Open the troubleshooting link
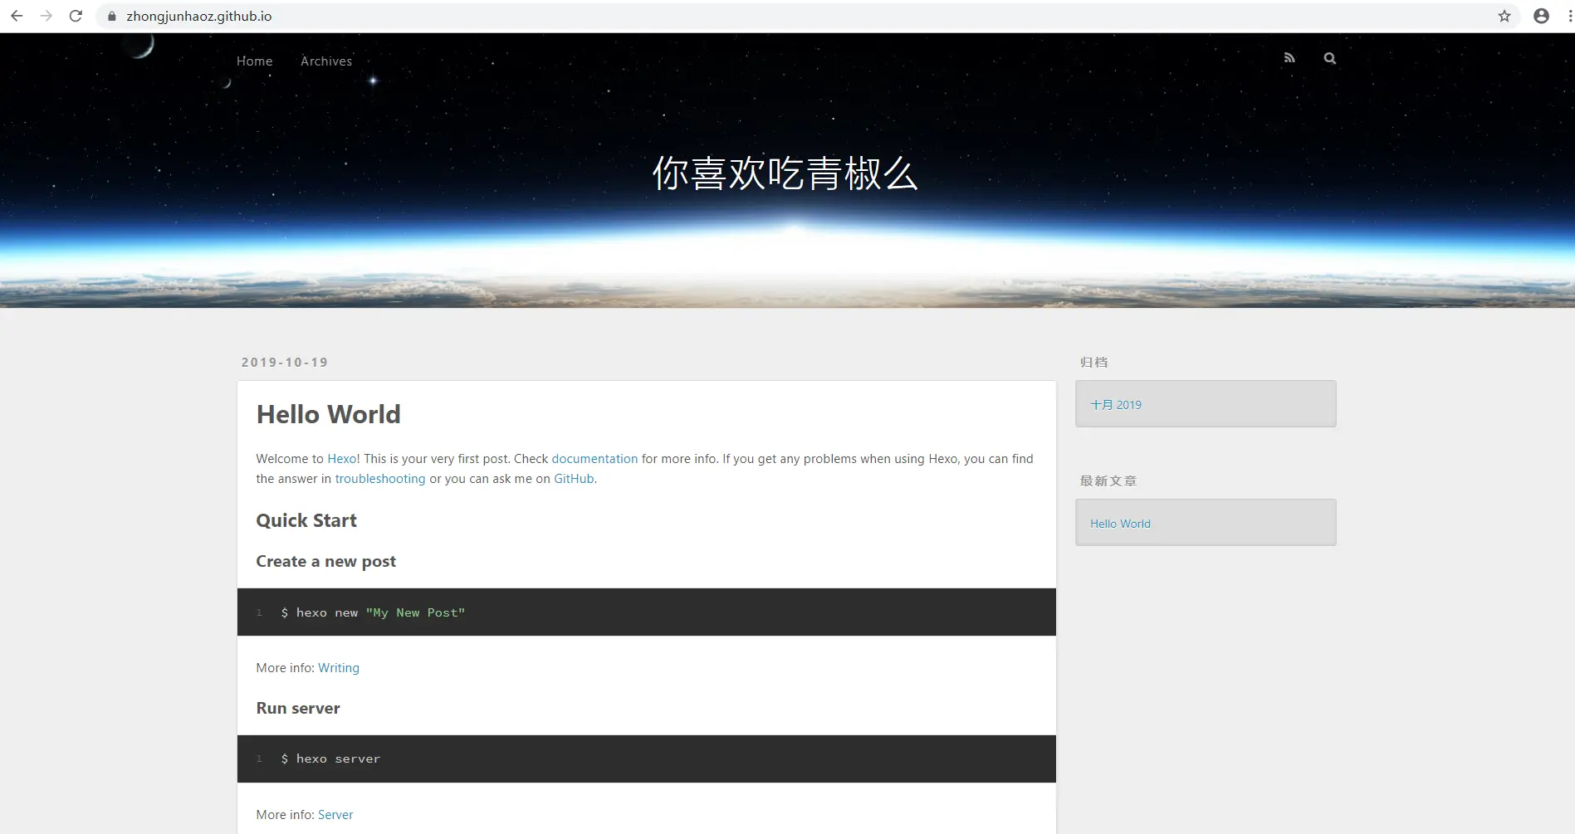1575x834 pixels. coord(379,478)
